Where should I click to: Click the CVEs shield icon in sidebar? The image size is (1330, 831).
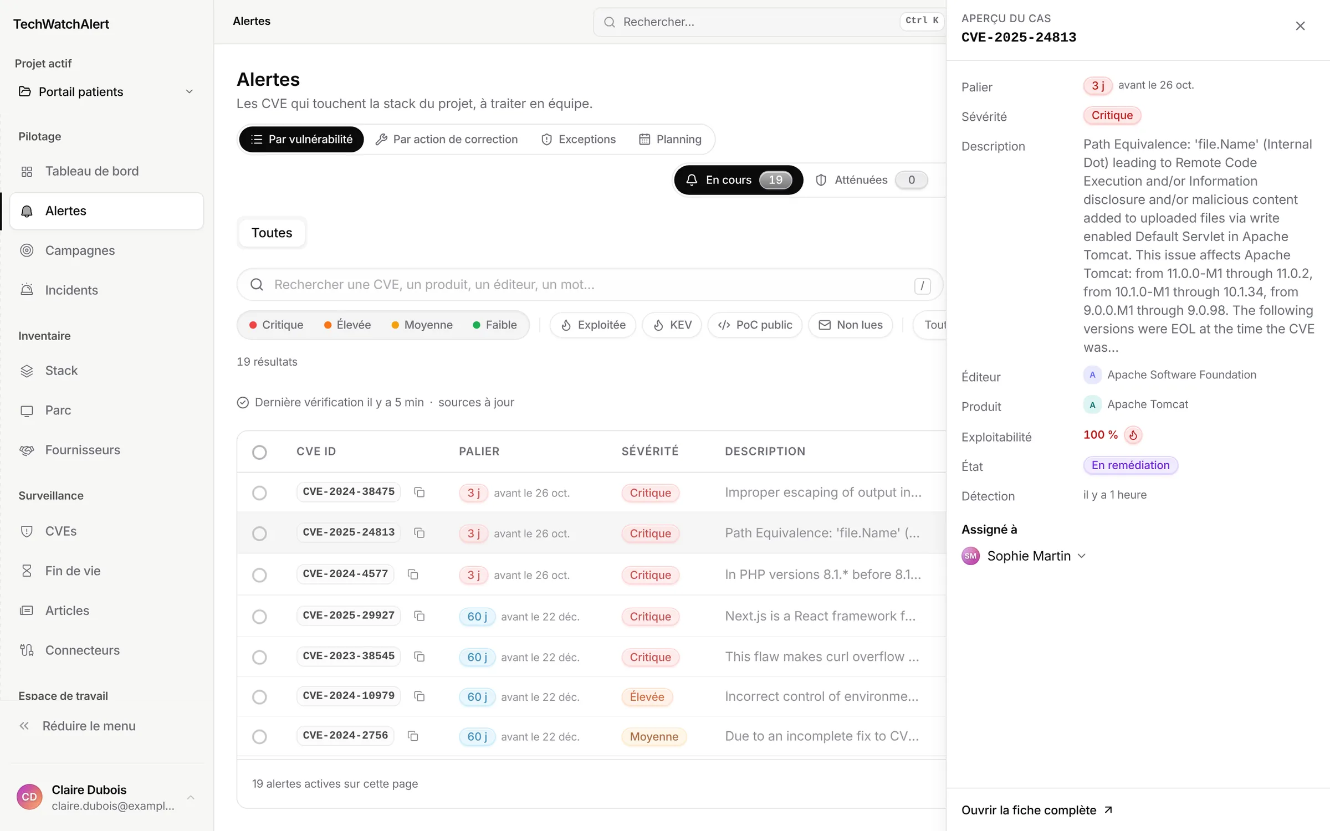click(27, 531)
